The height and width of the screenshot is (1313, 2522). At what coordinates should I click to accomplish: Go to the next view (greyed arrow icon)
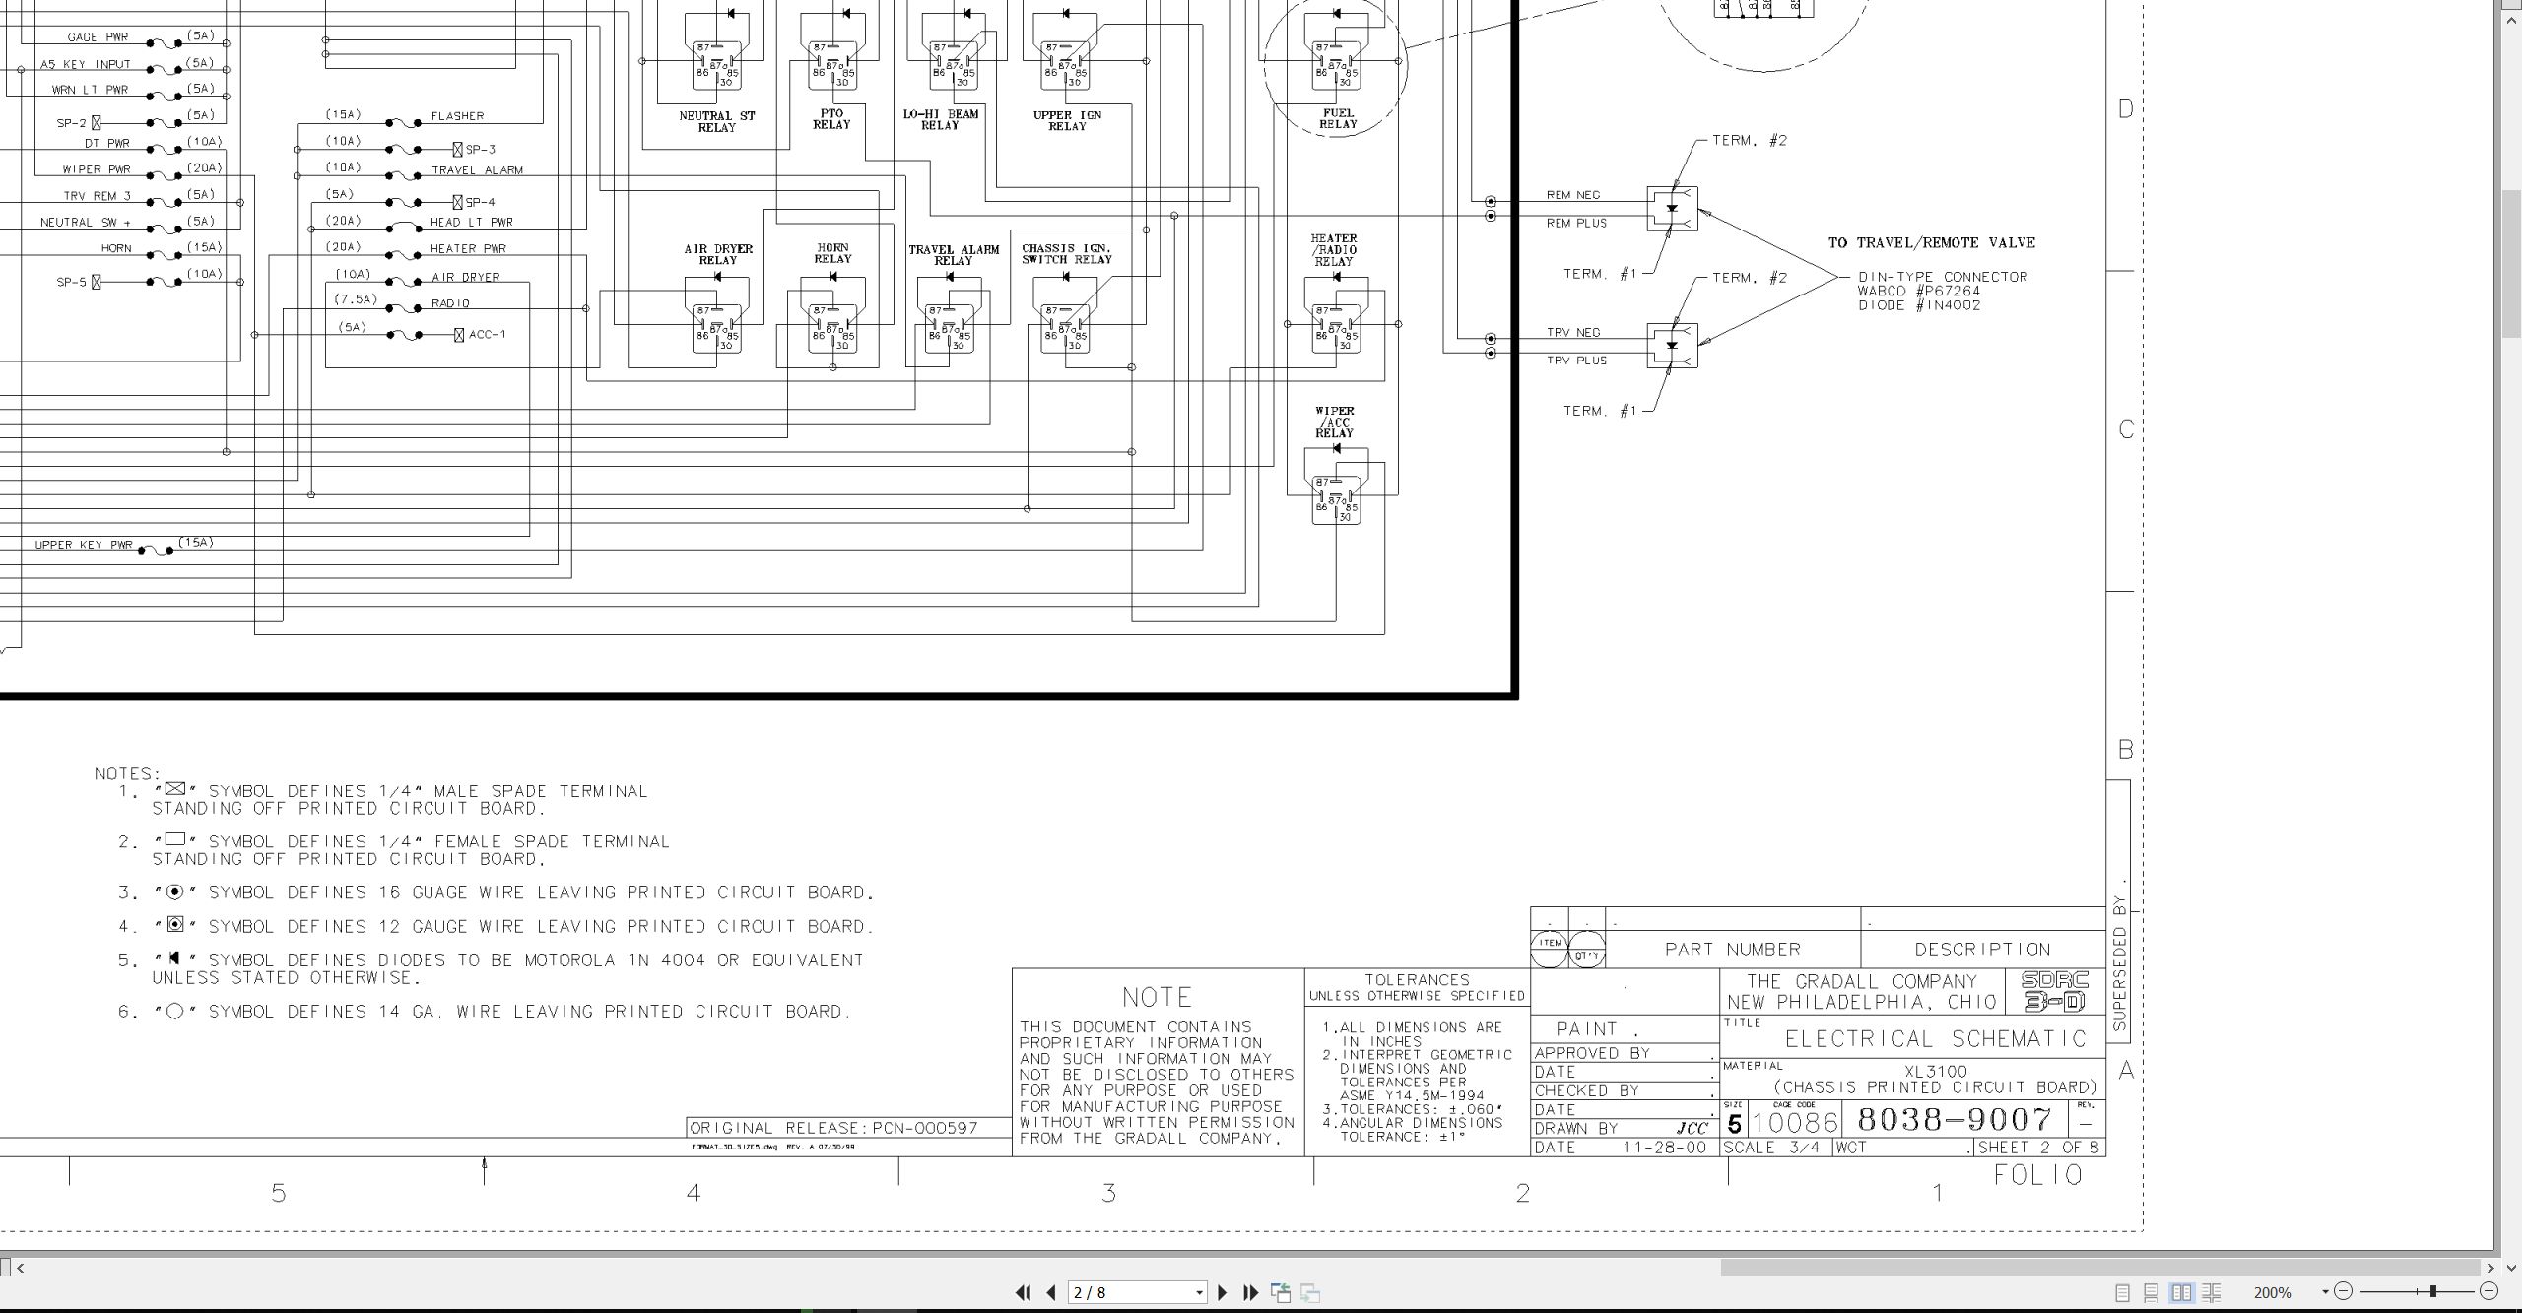point(1310,1292)
